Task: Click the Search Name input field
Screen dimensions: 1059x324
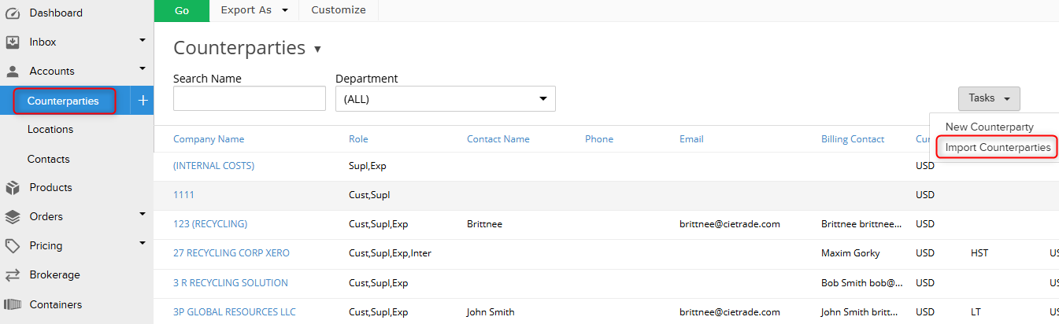Action: click(x=249, y=99)
